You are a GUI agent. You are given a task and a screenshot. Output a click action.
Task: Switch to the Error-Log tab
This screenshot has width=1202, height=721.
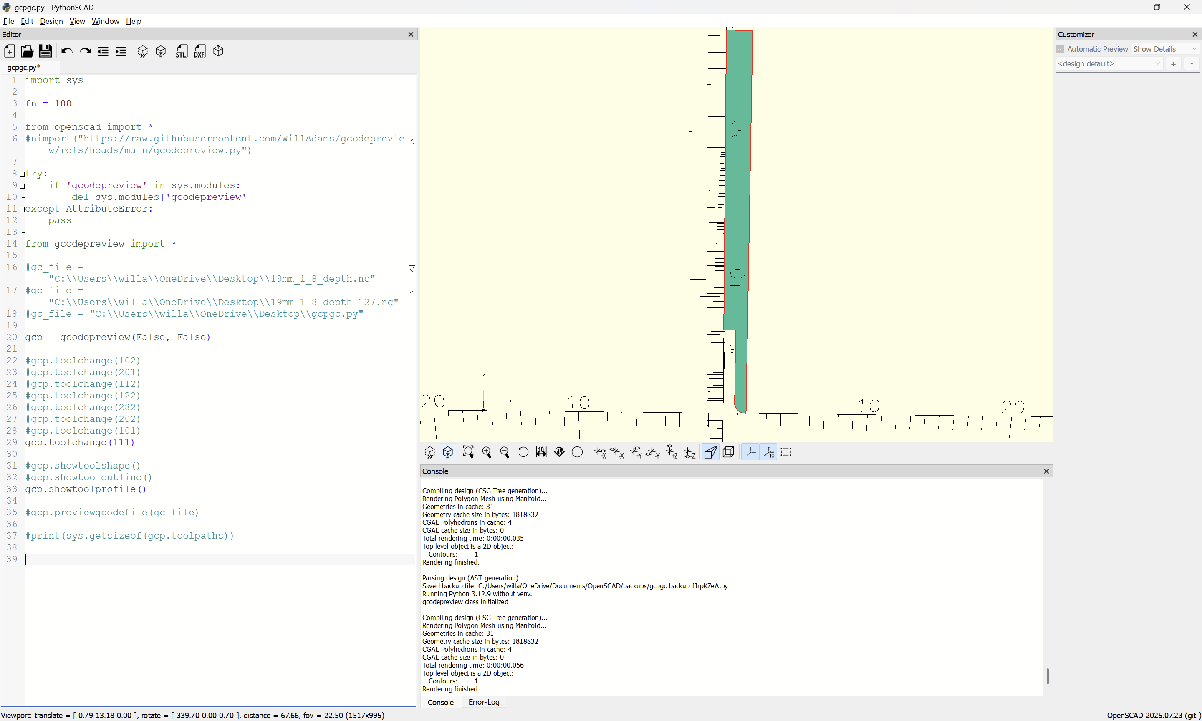coord(483,702)
